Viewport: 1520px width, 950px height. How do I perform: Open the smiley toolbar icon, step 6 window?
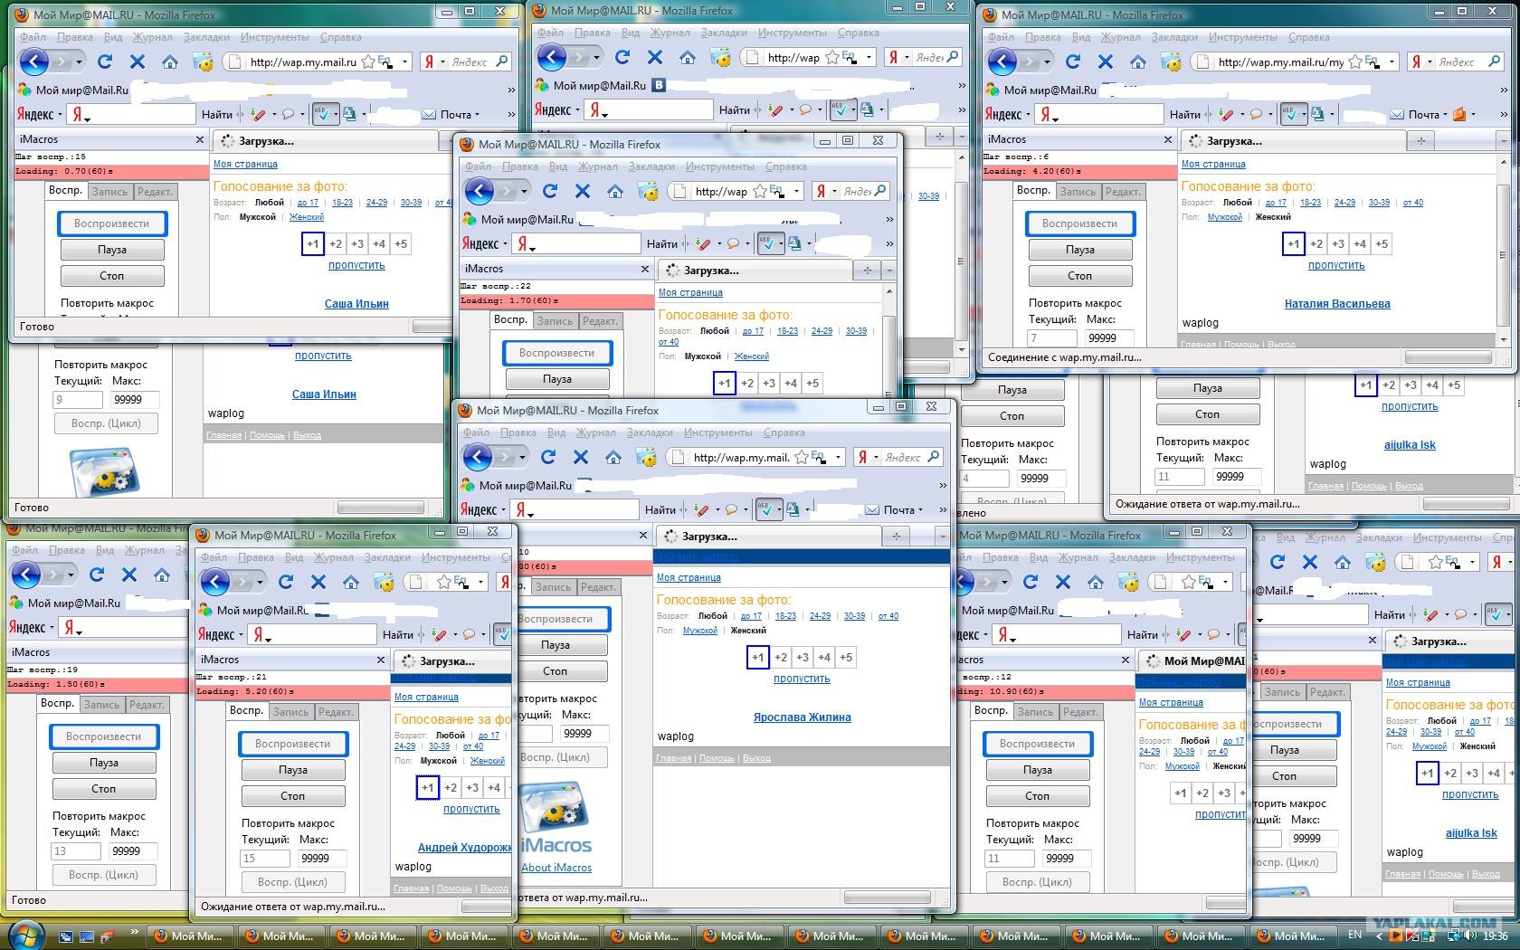tap(1171, 62)
